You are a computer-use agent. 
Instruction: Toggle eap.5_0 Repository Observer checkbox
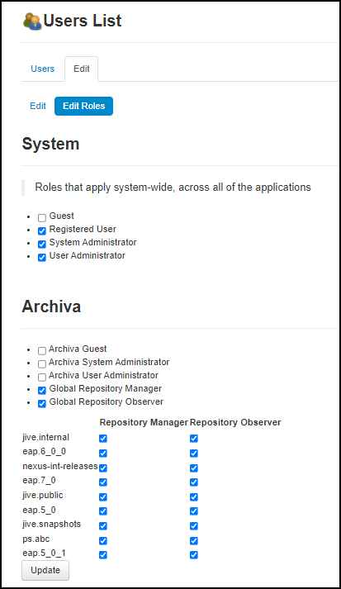(194, 511)
